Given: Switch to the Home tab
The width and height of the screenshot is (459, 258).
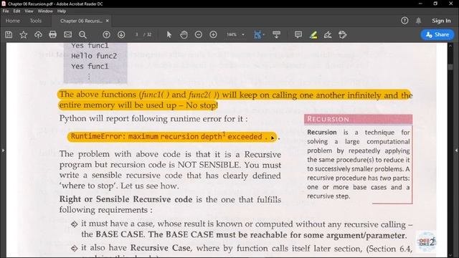Looking at the screenshot, I should [13, 21].
